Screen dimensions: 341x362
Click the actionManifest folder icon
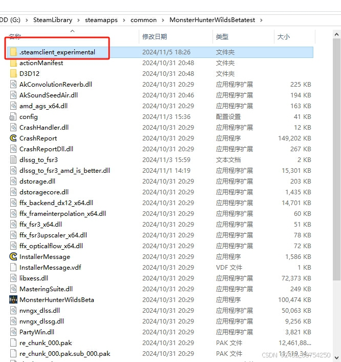click(x=13, y=63)
